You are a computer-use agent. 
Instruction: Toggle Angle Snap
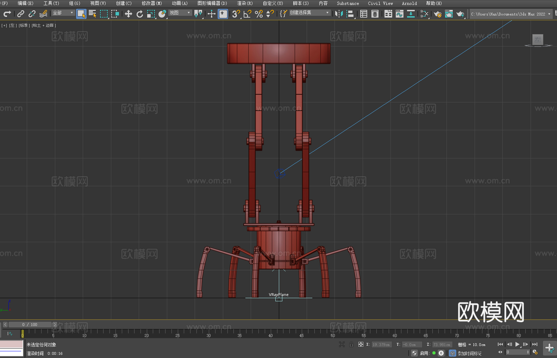tap(248, 14)
